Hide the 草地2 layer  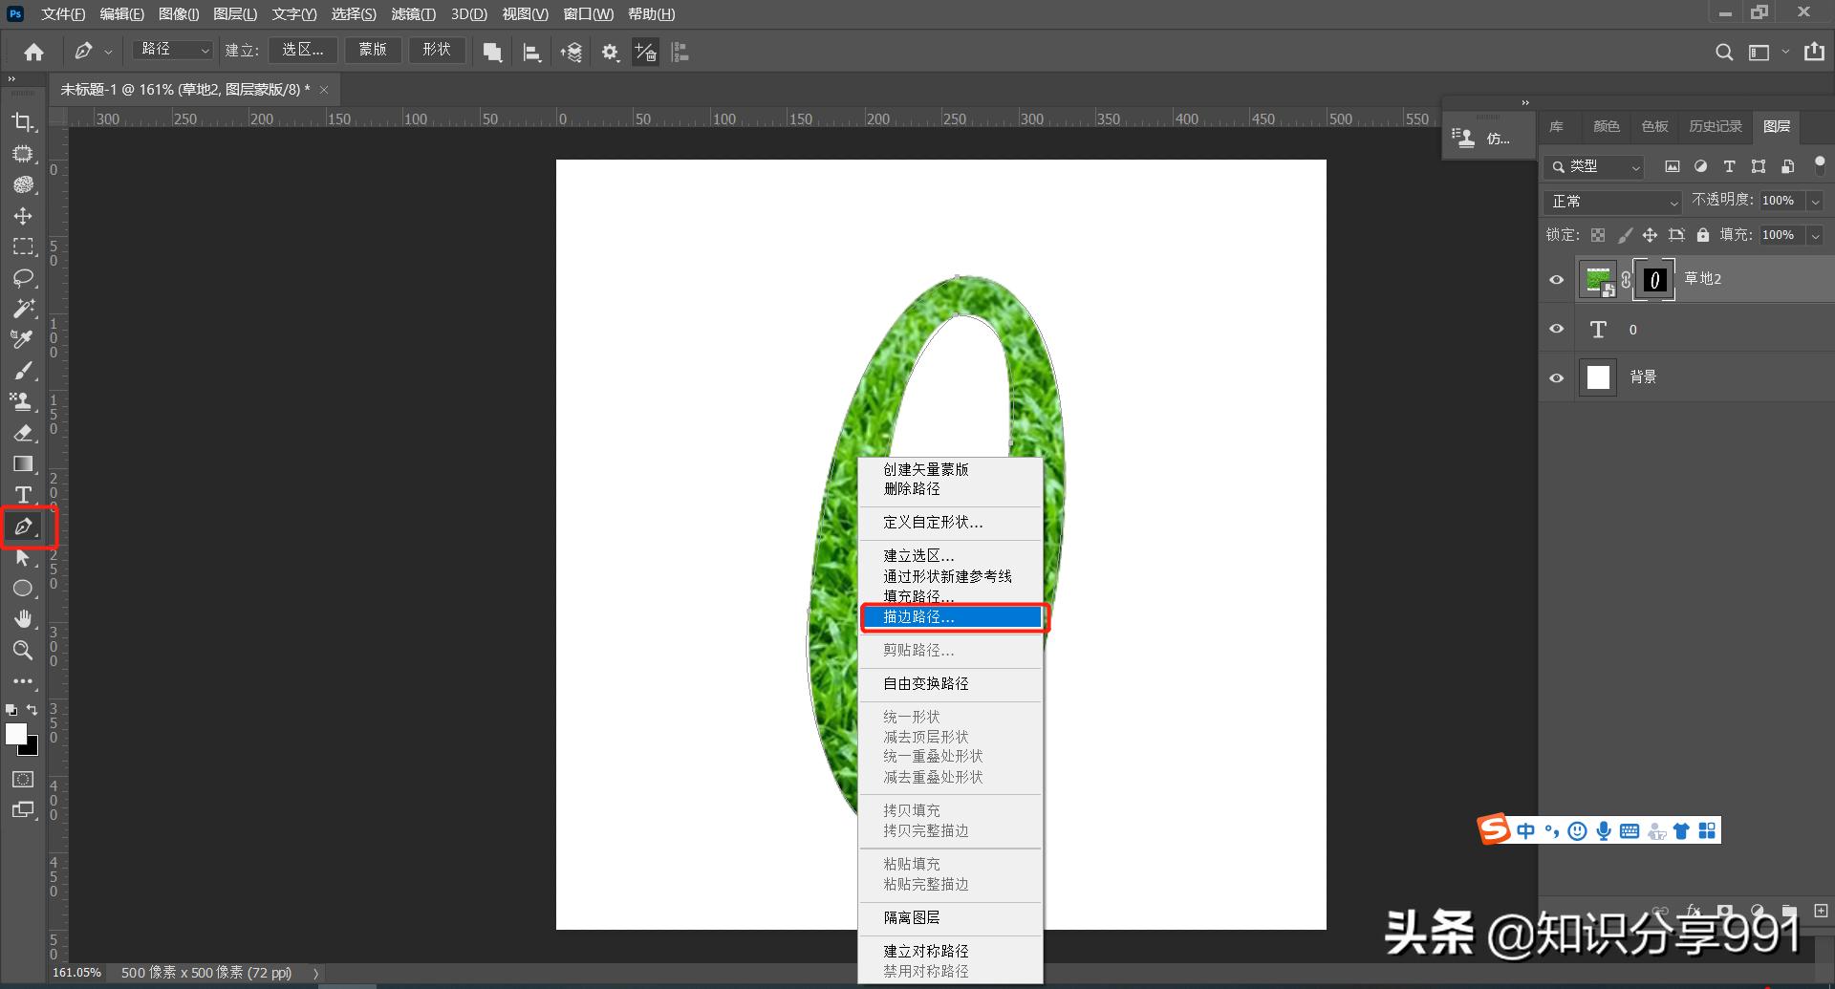tap(1556, 279)
